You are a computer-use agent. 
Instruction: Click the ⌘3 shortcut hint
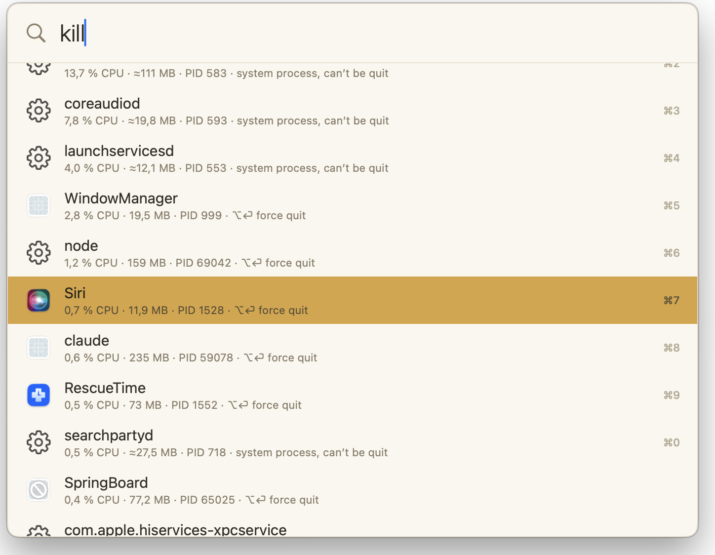[672, 111]
